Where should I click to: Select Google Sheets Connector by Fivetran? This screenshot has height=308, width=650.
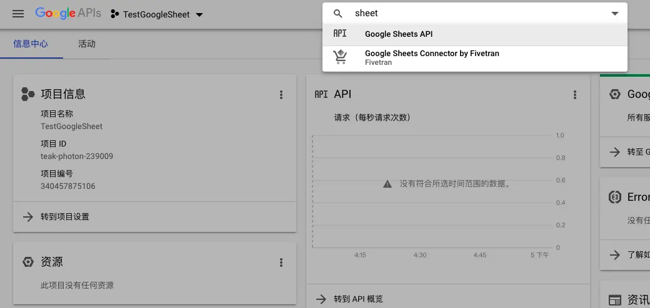pyautogui.click(x=474, y=58)
